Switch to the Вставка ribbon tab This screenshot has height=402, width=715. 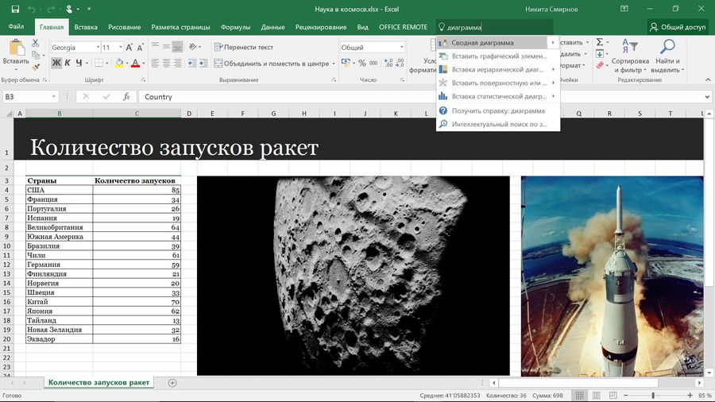tap(86, 27)
